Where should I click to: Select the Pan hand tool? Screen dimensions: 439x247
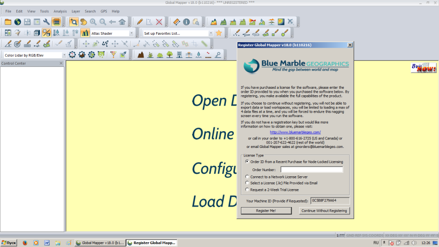84,22
